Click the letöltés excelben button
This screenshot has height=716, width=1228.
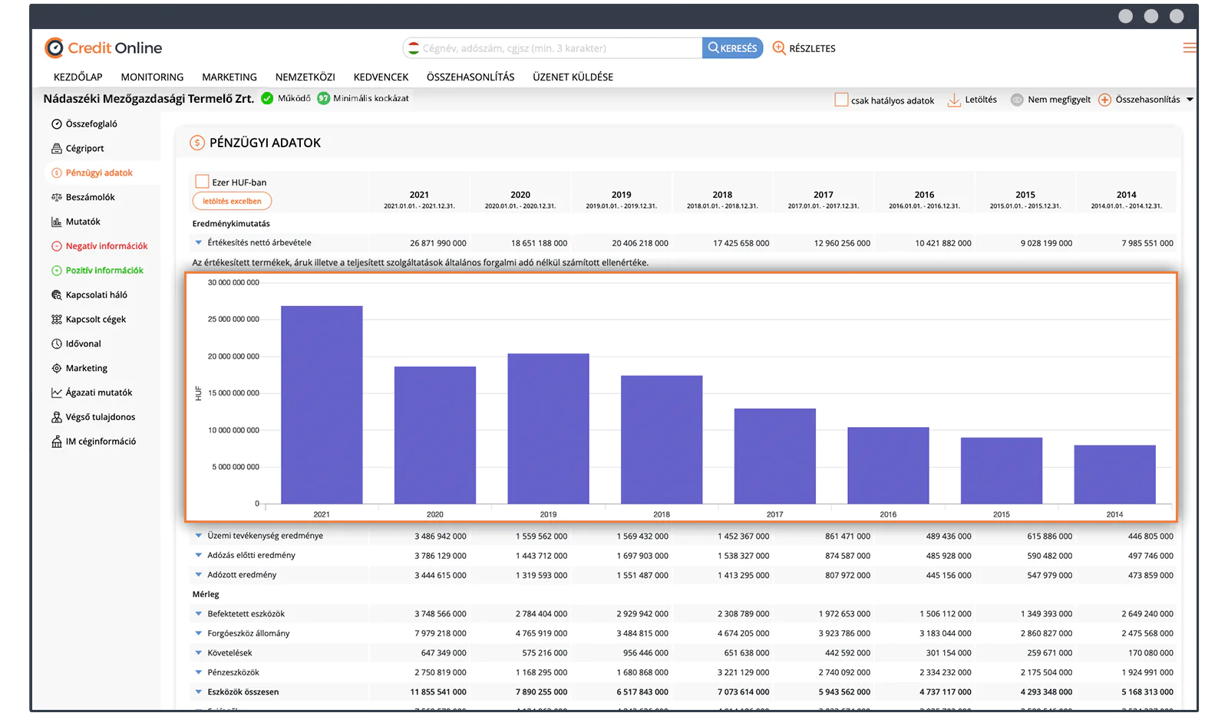coord(232,201)
